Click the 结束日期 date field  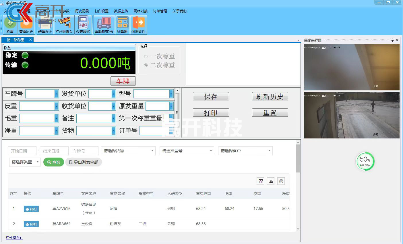click(x=54, y=151)
